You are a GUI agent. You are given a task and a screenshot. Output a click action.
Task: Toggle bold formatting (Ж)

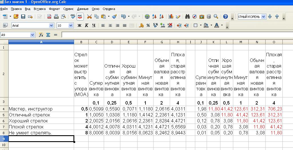point(79,26)
